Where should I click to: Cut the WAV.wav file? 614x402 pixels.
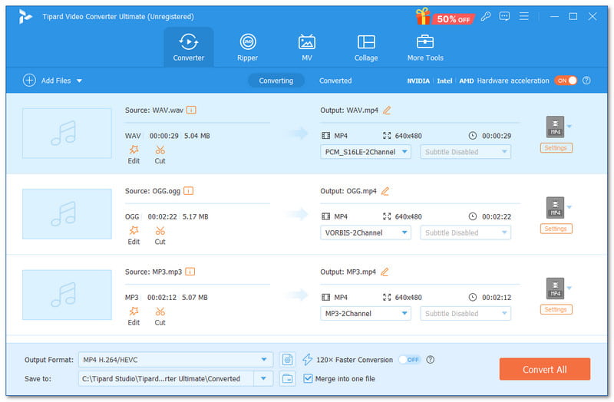tap(160, 155)
